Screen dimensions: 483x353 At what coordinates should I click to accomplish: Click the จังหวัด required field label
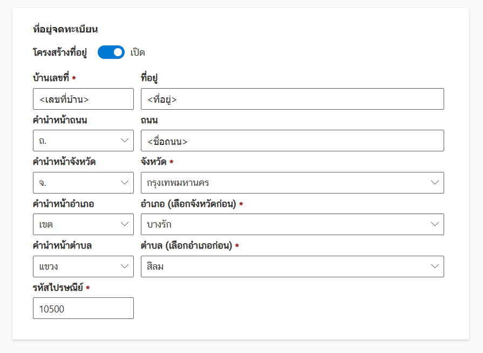[154, 162]
